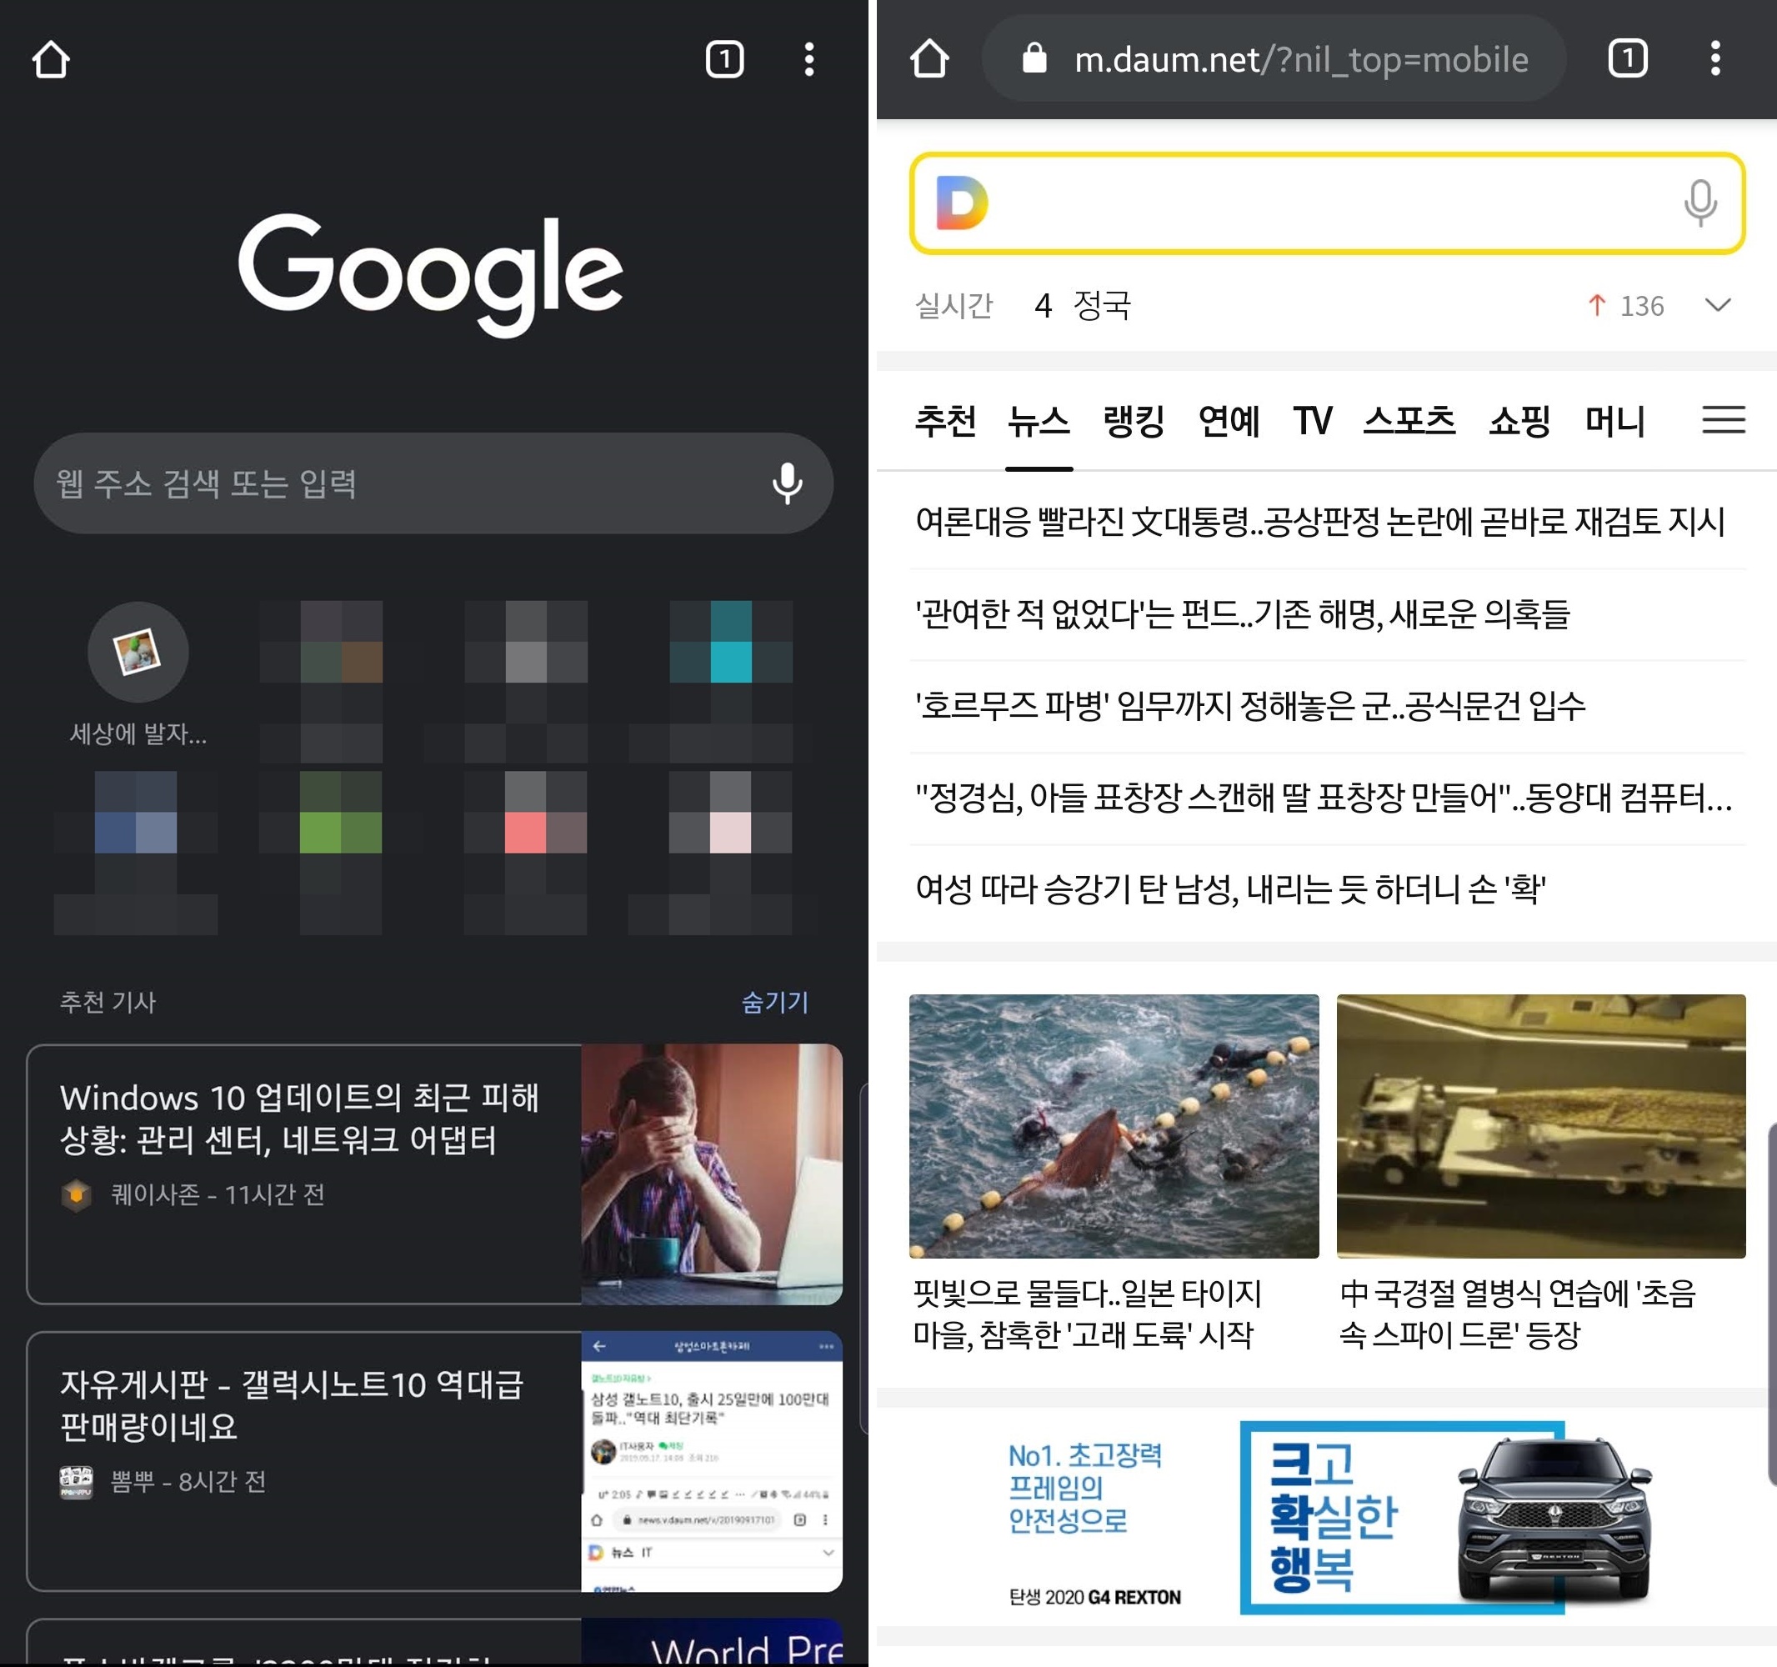Screen dimensions: 1777x1667
Task: Tap home icon beside Daum address bar
Action: (x=929, y=59)
